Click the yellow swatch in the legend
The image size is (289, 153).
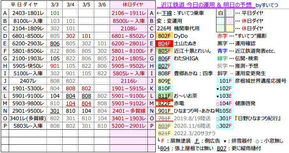coord(229,28)
